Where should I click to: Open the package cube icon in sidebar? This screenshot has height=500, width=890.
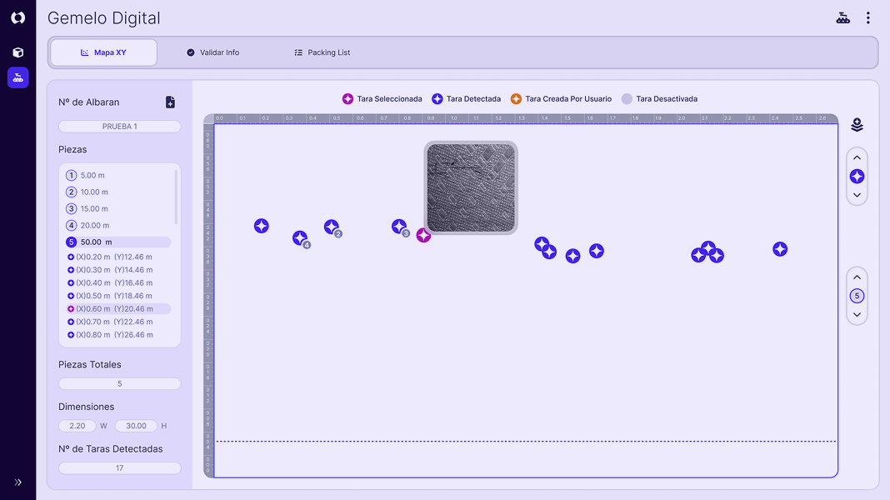[17, 52]
